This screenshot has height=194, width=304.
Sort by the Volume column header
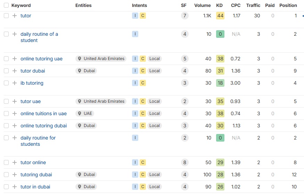(202, 5)
